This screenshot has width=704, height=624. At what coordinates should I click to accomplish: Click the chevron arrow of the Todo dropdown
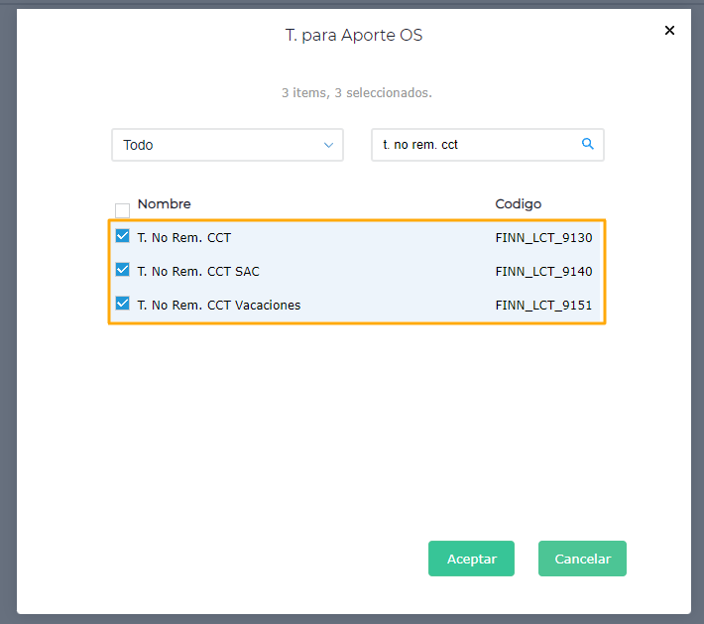coord(329,145)
